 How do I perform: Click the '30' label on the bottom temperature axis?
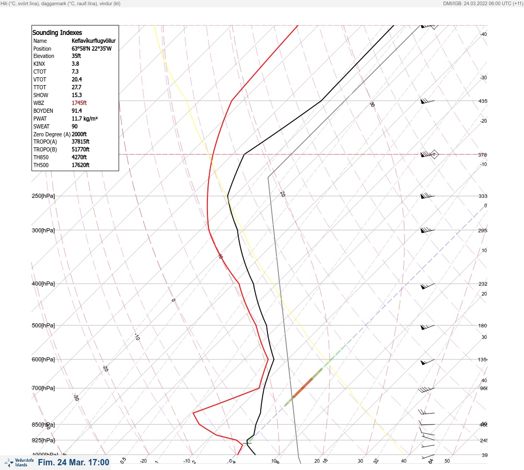click(x=360, y=461)
